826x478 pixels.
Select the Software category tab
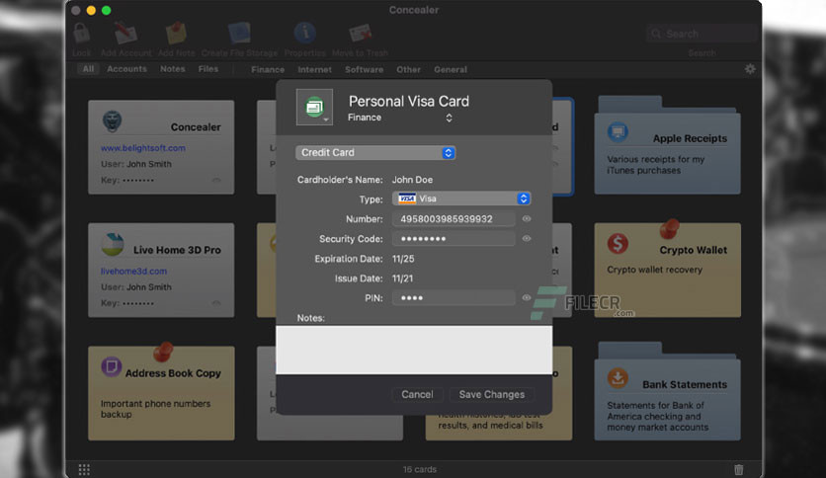pos(364,69)
